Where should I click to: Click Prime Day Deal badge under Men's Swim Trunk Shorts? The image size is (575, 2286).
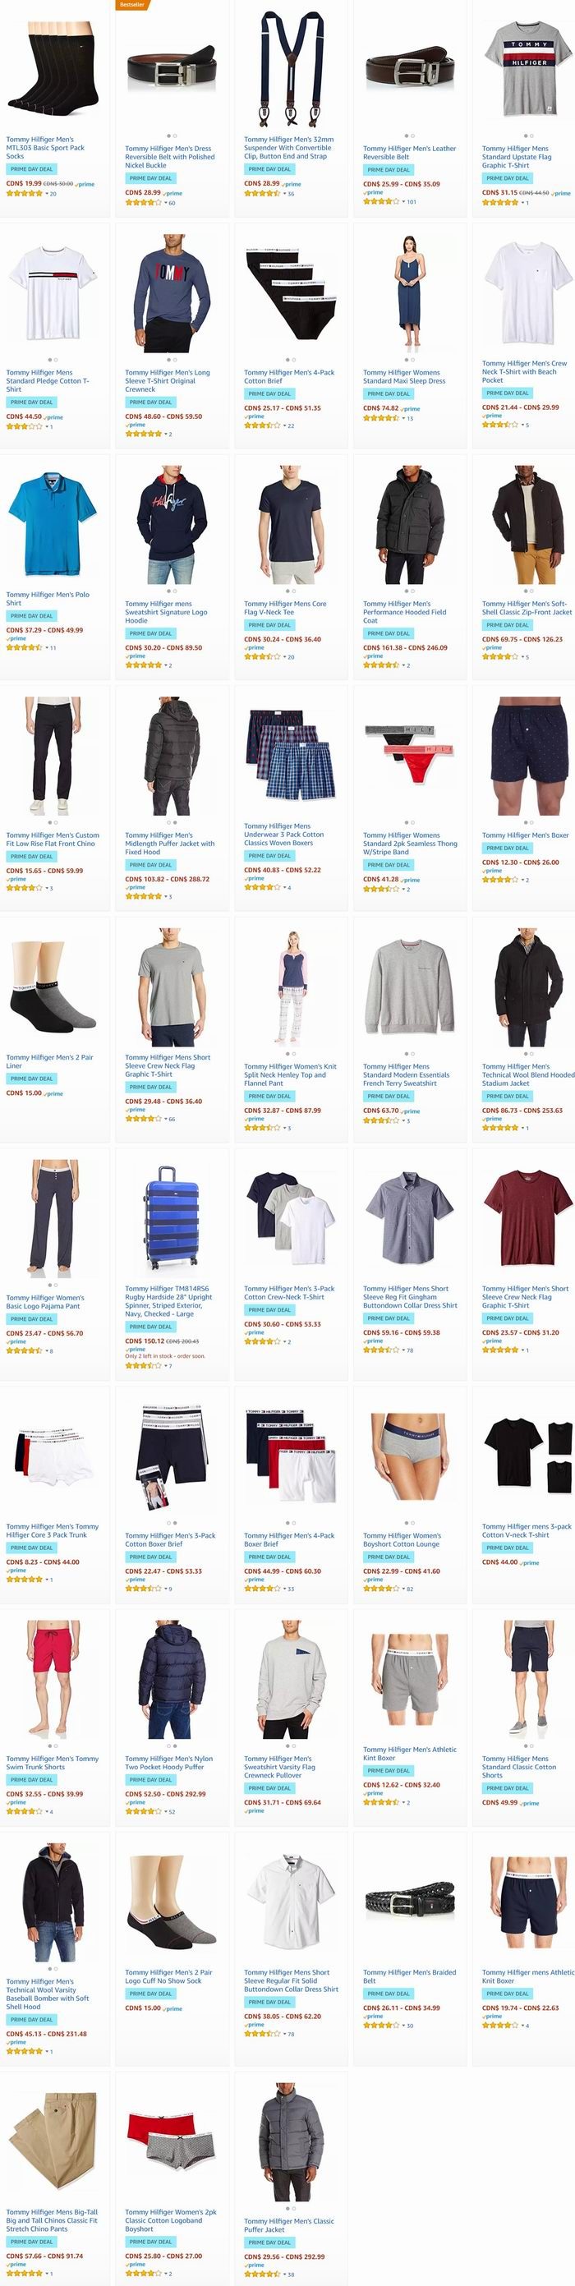(x=32, y=1779)
